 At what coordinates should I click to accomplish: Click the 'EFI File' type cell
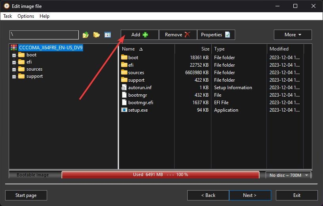click(x=221, y=103)
